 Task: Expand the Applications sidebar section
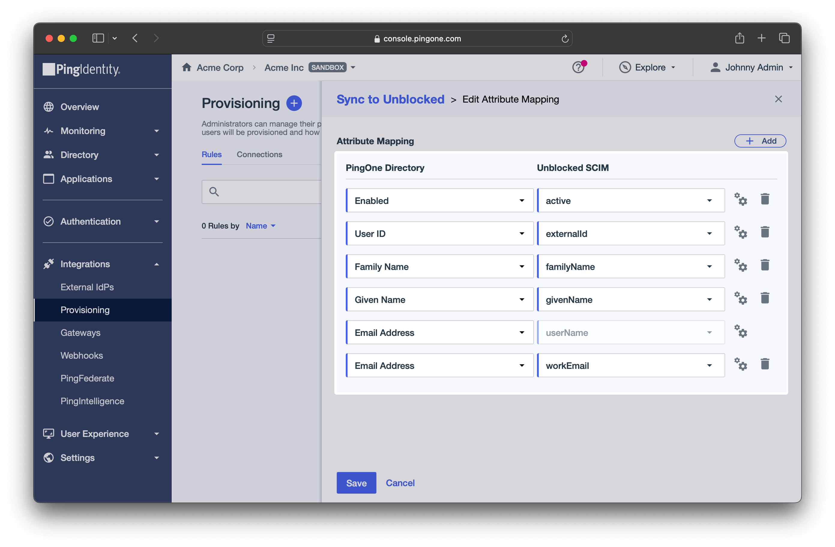tap(102, 179)
